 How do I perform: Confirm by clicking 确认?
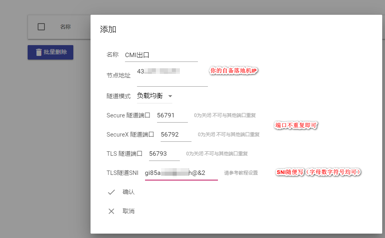point(129,192)
